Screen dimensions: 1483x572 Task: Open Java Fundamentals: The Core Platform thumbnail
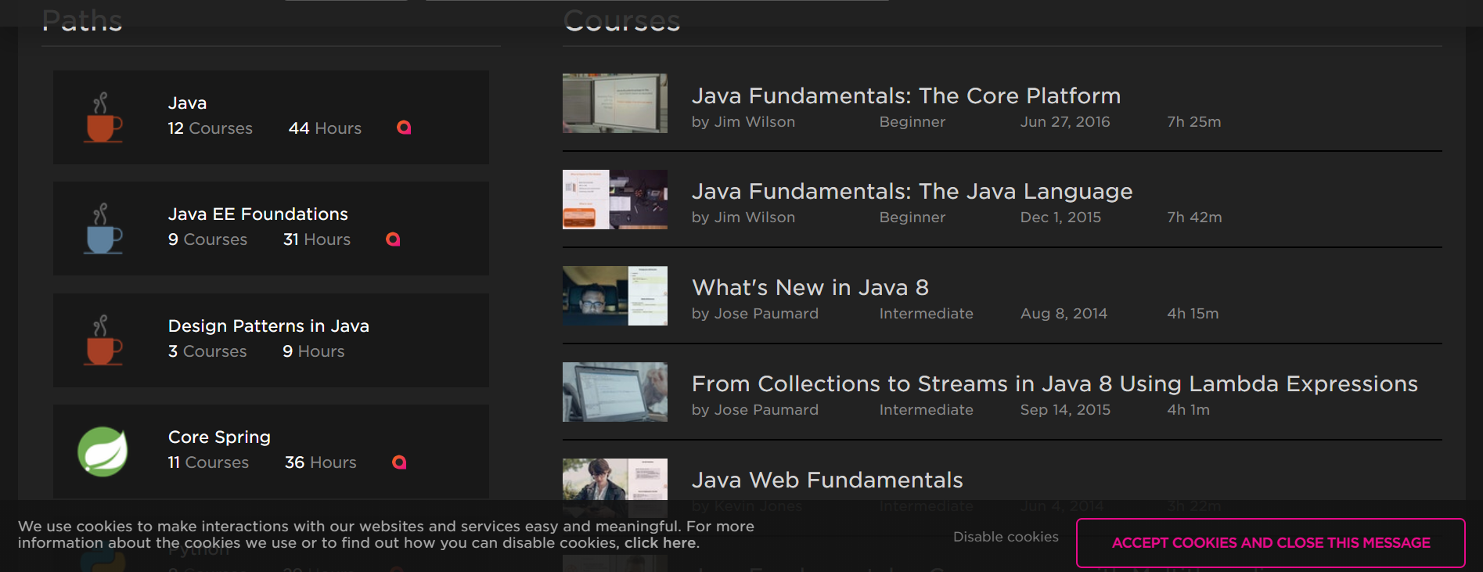pos(614,103)
